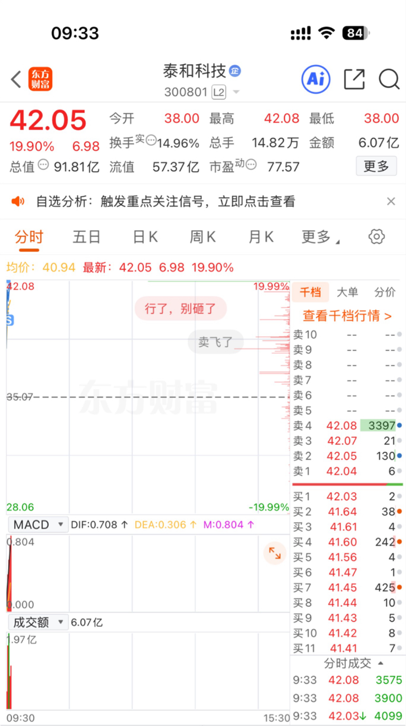Switch to the 周K tab
This screenshot has height=726, width=406.
tap(203, 237)
